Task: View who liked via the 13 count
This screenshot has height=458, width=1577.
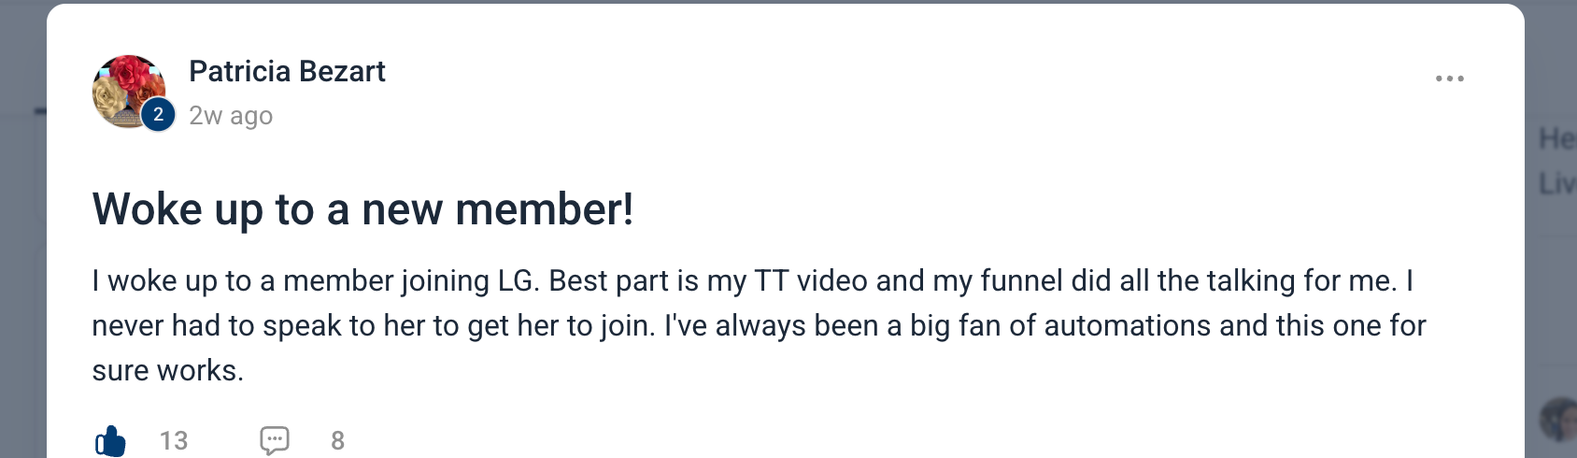Action: click(174, 440)
